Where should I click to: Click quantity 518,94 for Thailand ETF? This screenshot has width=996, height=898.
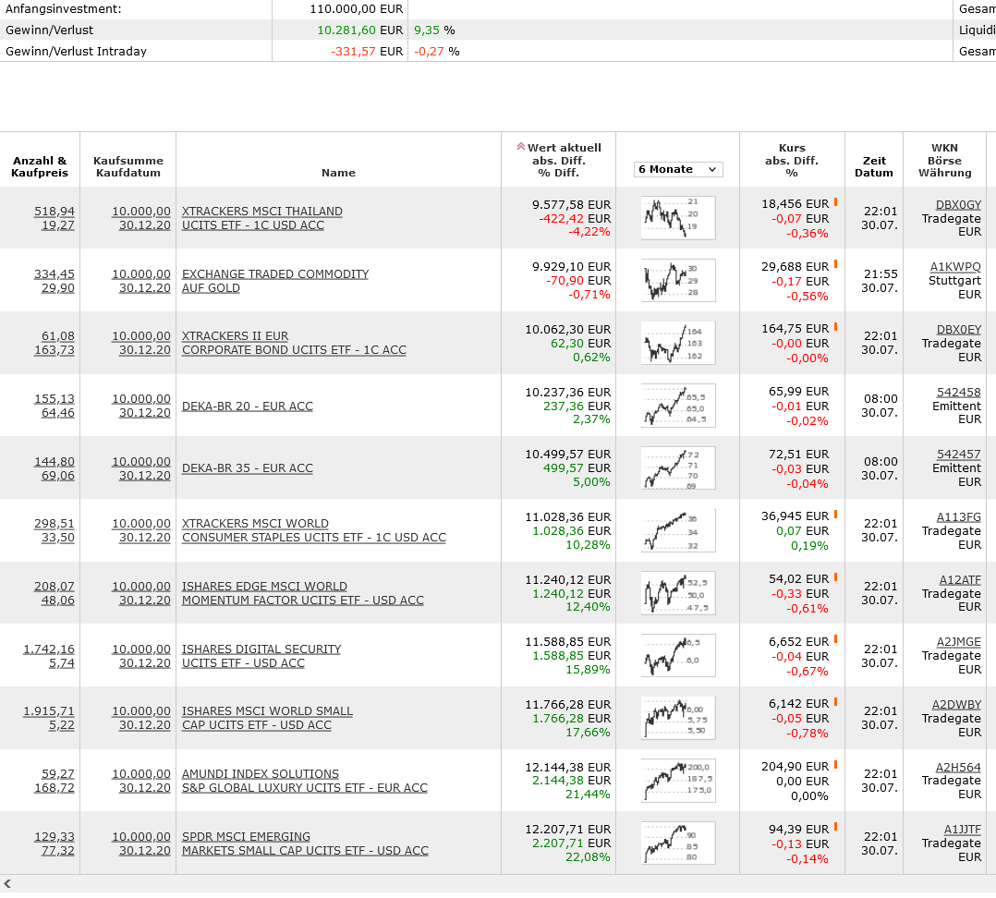55,211
